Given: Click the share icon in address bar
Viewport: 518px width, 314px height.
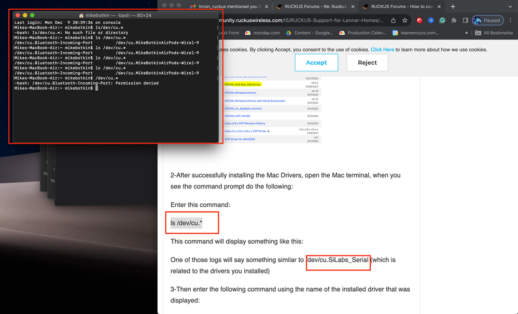Looking at the screenshot, I should (x=393, y=21).
